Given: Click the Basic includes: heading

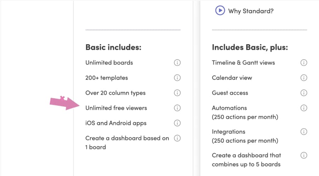Looking at the screenshot, I should pos(113,47).
